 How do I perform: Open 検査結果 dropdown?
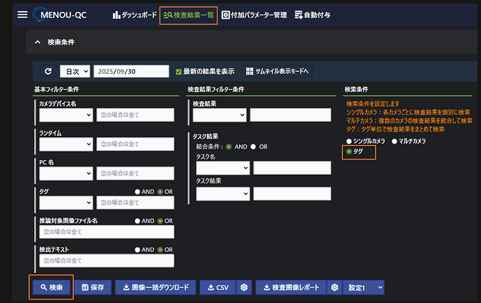coord(220,115)
